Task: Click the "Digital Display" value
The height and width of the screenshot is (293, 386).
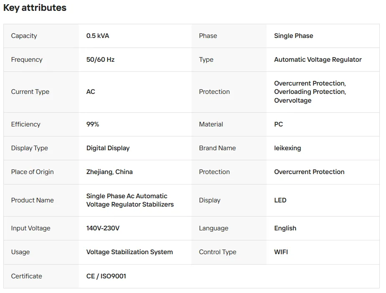Action: (108, 148)
